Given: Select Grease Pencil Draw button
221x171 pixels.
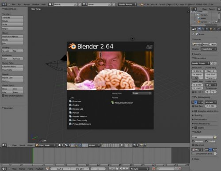Looking at the screenshot, I should pos(7,89).
